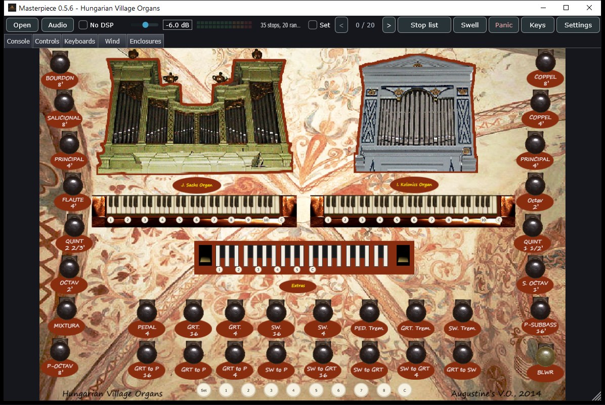Pull the GRT to P coupler without number

point(193,353)
